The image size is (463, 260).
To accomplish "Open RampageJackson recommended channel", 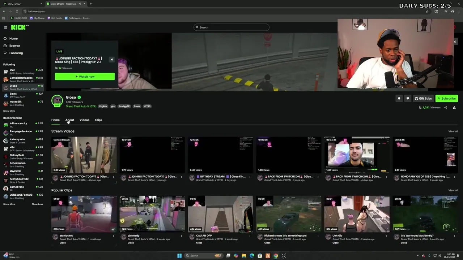I will (x=23, y=133).
